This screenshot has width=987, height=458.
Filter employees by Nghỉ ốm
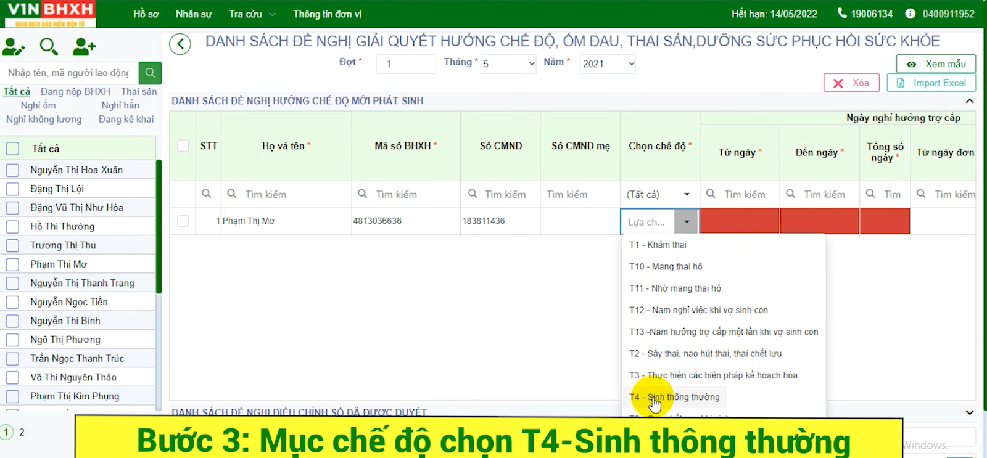pyautogui.click(x=38, y=105)
